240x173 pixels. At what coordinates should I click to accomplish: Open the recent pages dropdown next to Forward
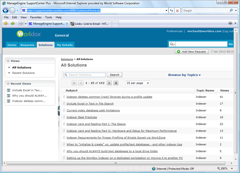pyautogui.click(x=18, y=10)
